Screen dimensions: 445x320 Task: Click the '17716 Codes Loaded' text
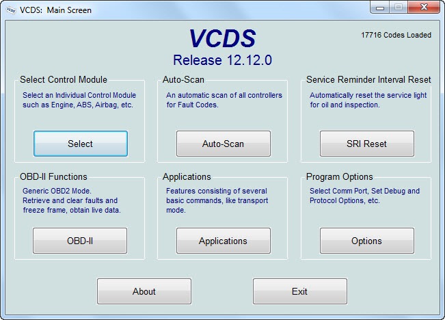pos(396,35)
